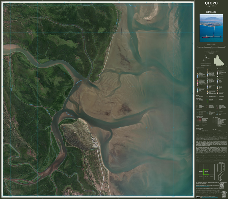Click the Post Office legend icon
The height and width of the screenshot is (199, 228).
point(208,84)
